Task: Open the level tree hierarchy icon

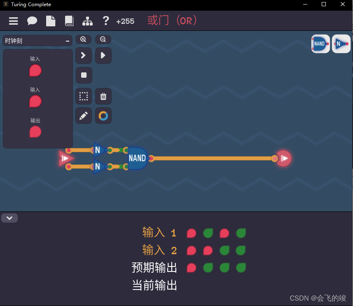Action: click(87, 21)
